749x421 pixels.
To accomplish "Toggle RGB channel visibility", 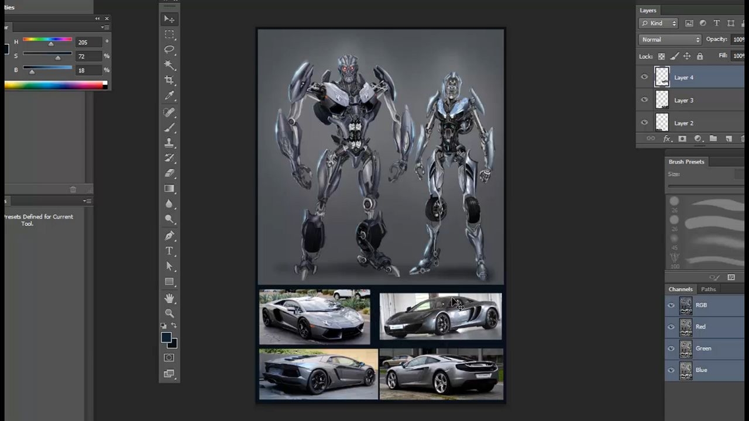I will [x=671, y=305].
